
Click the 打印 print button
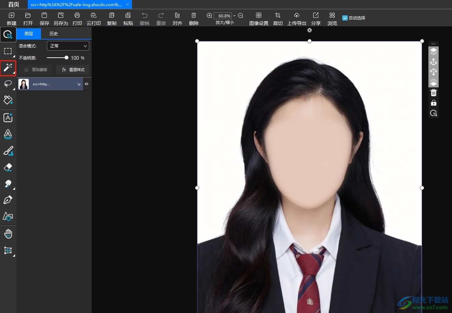pos(77,19)
